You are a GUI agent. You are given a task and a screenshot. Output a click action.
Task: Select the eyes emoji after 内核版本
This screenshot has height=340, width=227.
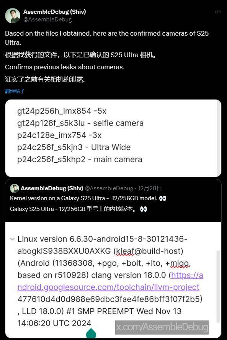[144, 209]
